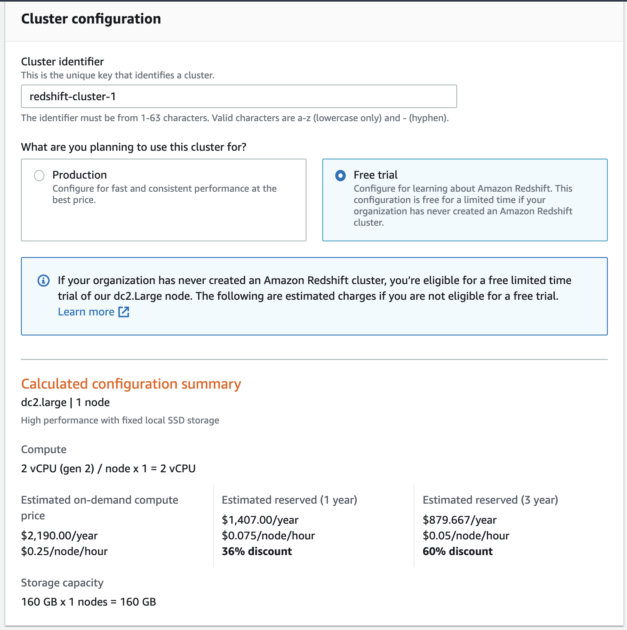Click the Learn more hyperlink text

pos(87,312)
